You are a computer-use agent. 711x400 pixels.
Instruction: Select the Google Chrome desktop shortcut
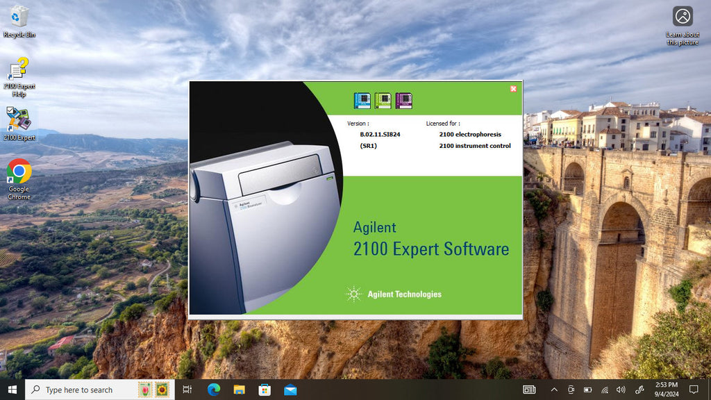click(19, 179)
